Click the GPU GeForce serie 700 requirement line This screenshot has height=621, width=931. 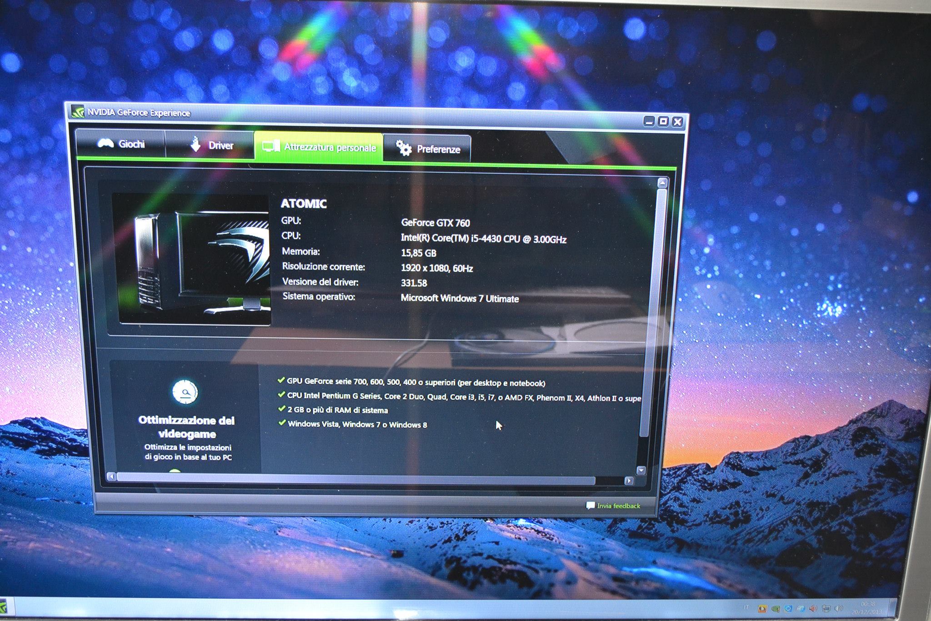click(x=411, y=382)
